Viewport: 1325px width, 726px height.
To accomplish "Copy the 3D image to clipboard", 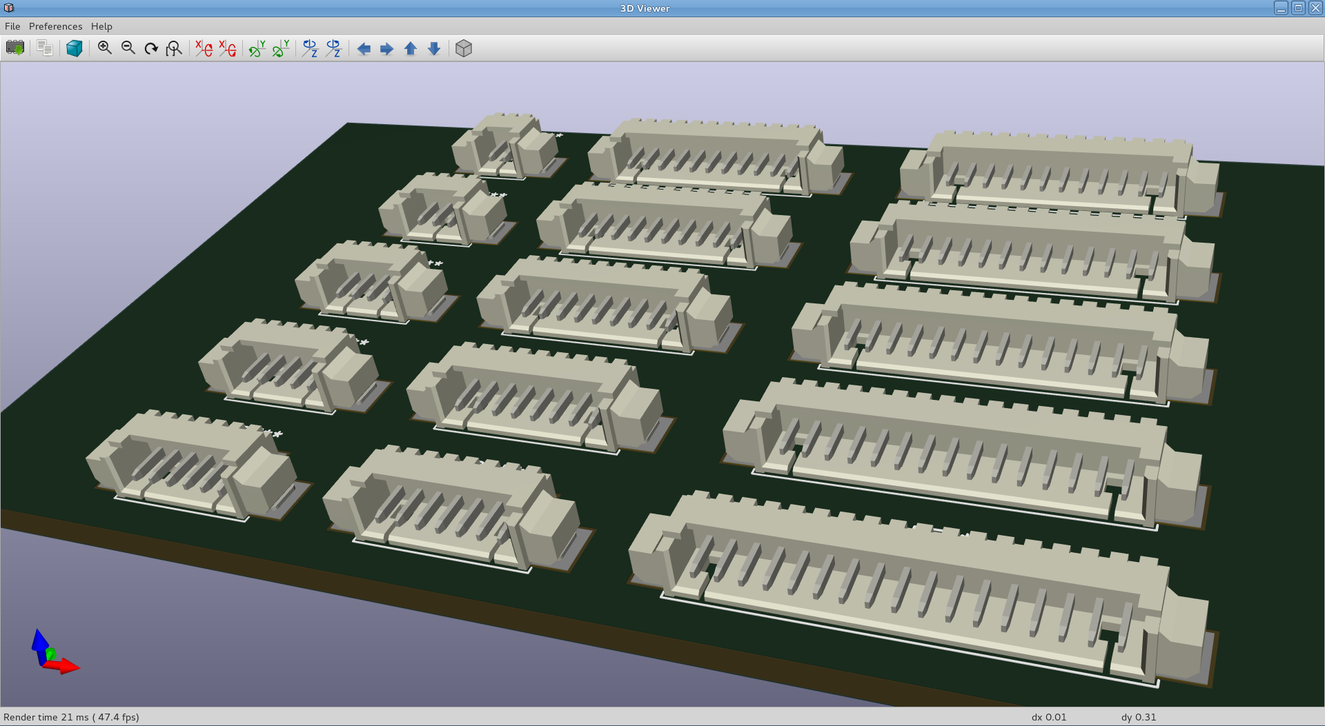I will 45,48.
